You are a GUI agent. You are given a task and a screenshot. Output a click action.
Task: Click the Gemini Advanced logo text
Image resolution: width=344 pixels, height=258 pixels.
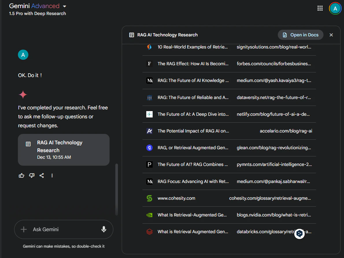34,6
